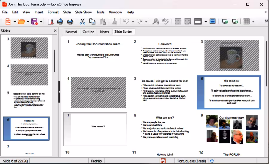Click the Print icon

(70, 22)
